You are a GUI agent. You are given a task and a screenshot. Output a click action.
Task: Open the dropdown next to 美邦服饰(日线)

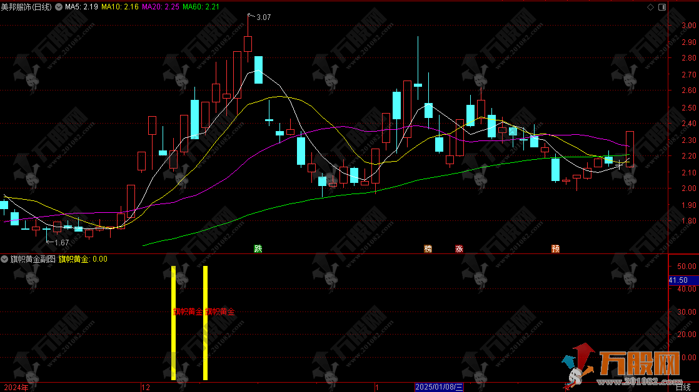click(x=59, y=7)
